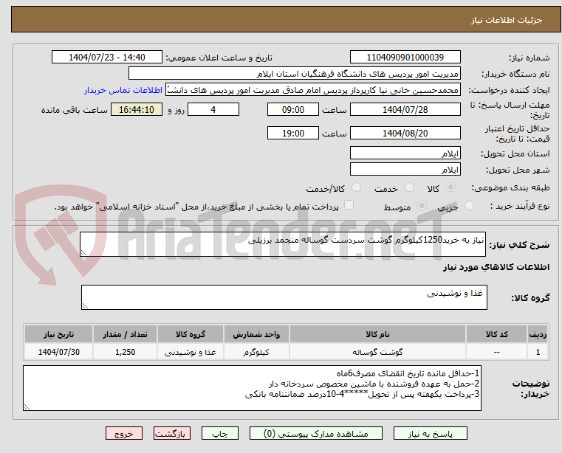Image resolution: width=562 pixels, height=453 pixels.
Task: Select the خدمت radio button
Action: pyautogui.click(x=409, y=187)
